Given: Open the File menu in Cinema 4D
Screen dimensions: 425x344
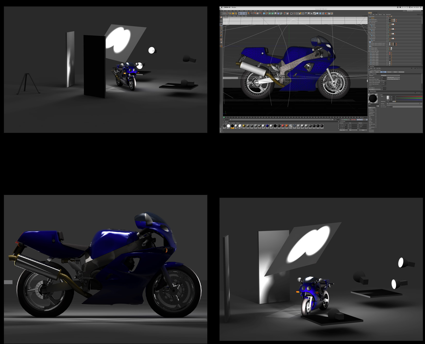Looking at the screenshot, I should pyautogui.click(x=221, y=11).
